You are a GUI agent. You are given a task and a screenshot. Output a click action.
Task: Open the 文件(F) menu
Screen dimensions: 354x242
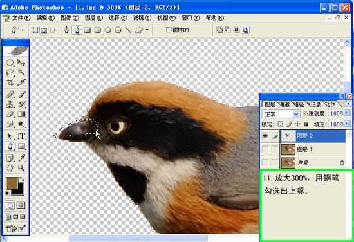point(21,17)
